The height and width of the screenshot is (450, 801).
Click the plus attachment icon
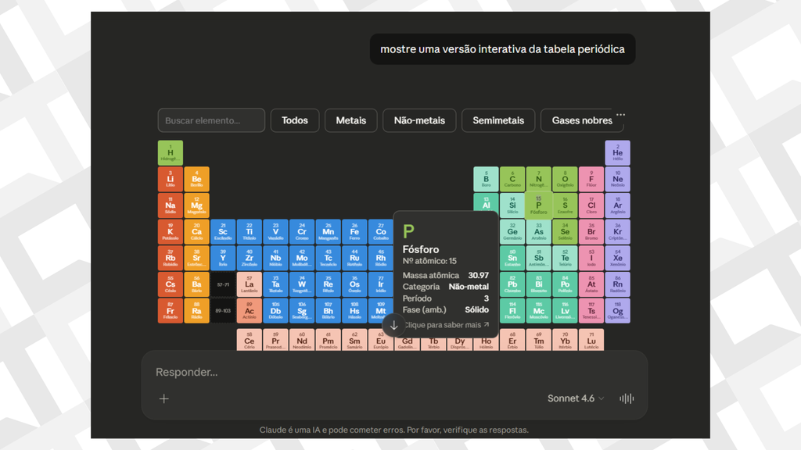pyautogui.click(x=164, y=398)
